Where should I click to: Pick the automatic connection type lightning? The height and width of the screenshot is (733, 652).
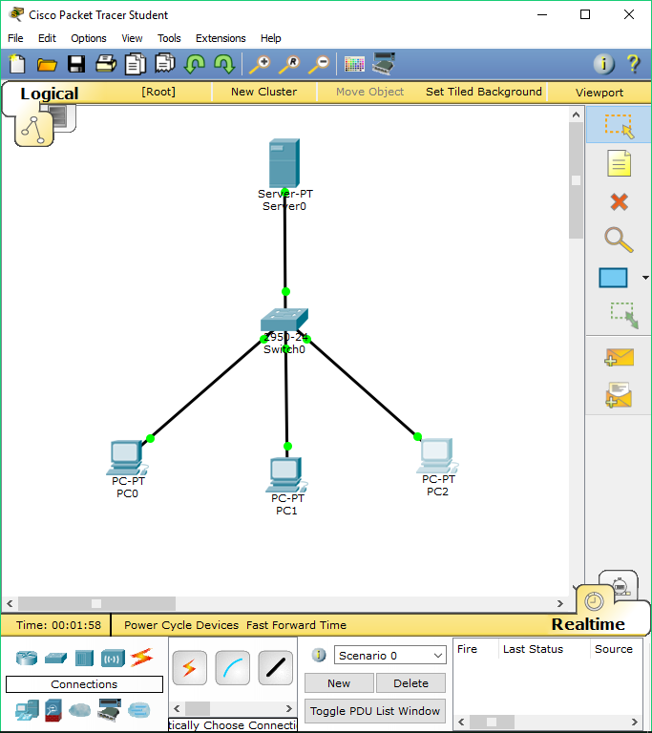coord(189,667)
